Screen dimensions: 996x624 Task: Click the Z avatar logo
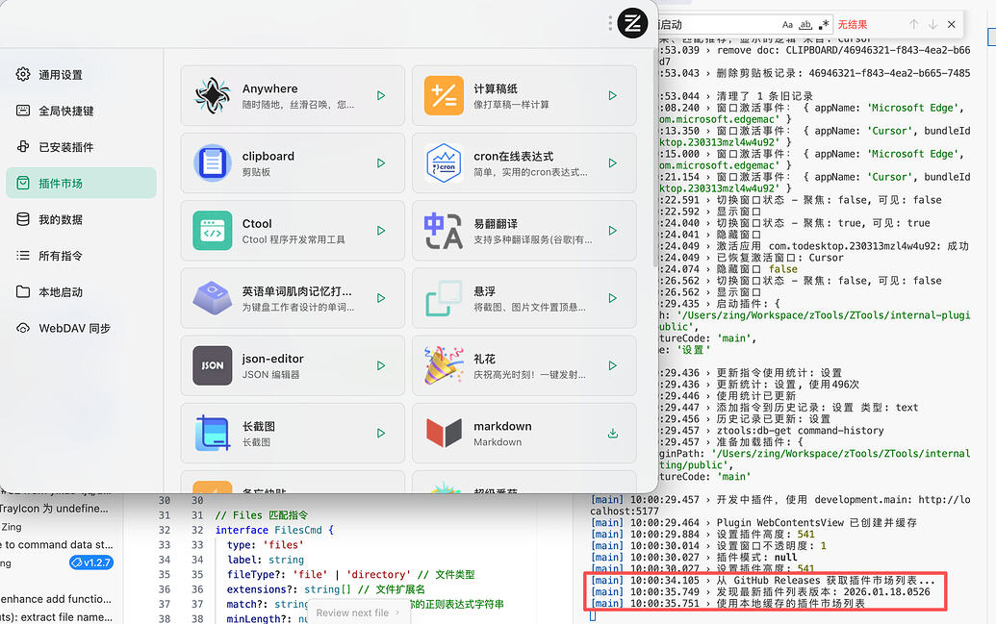click(x=632, y=23)
